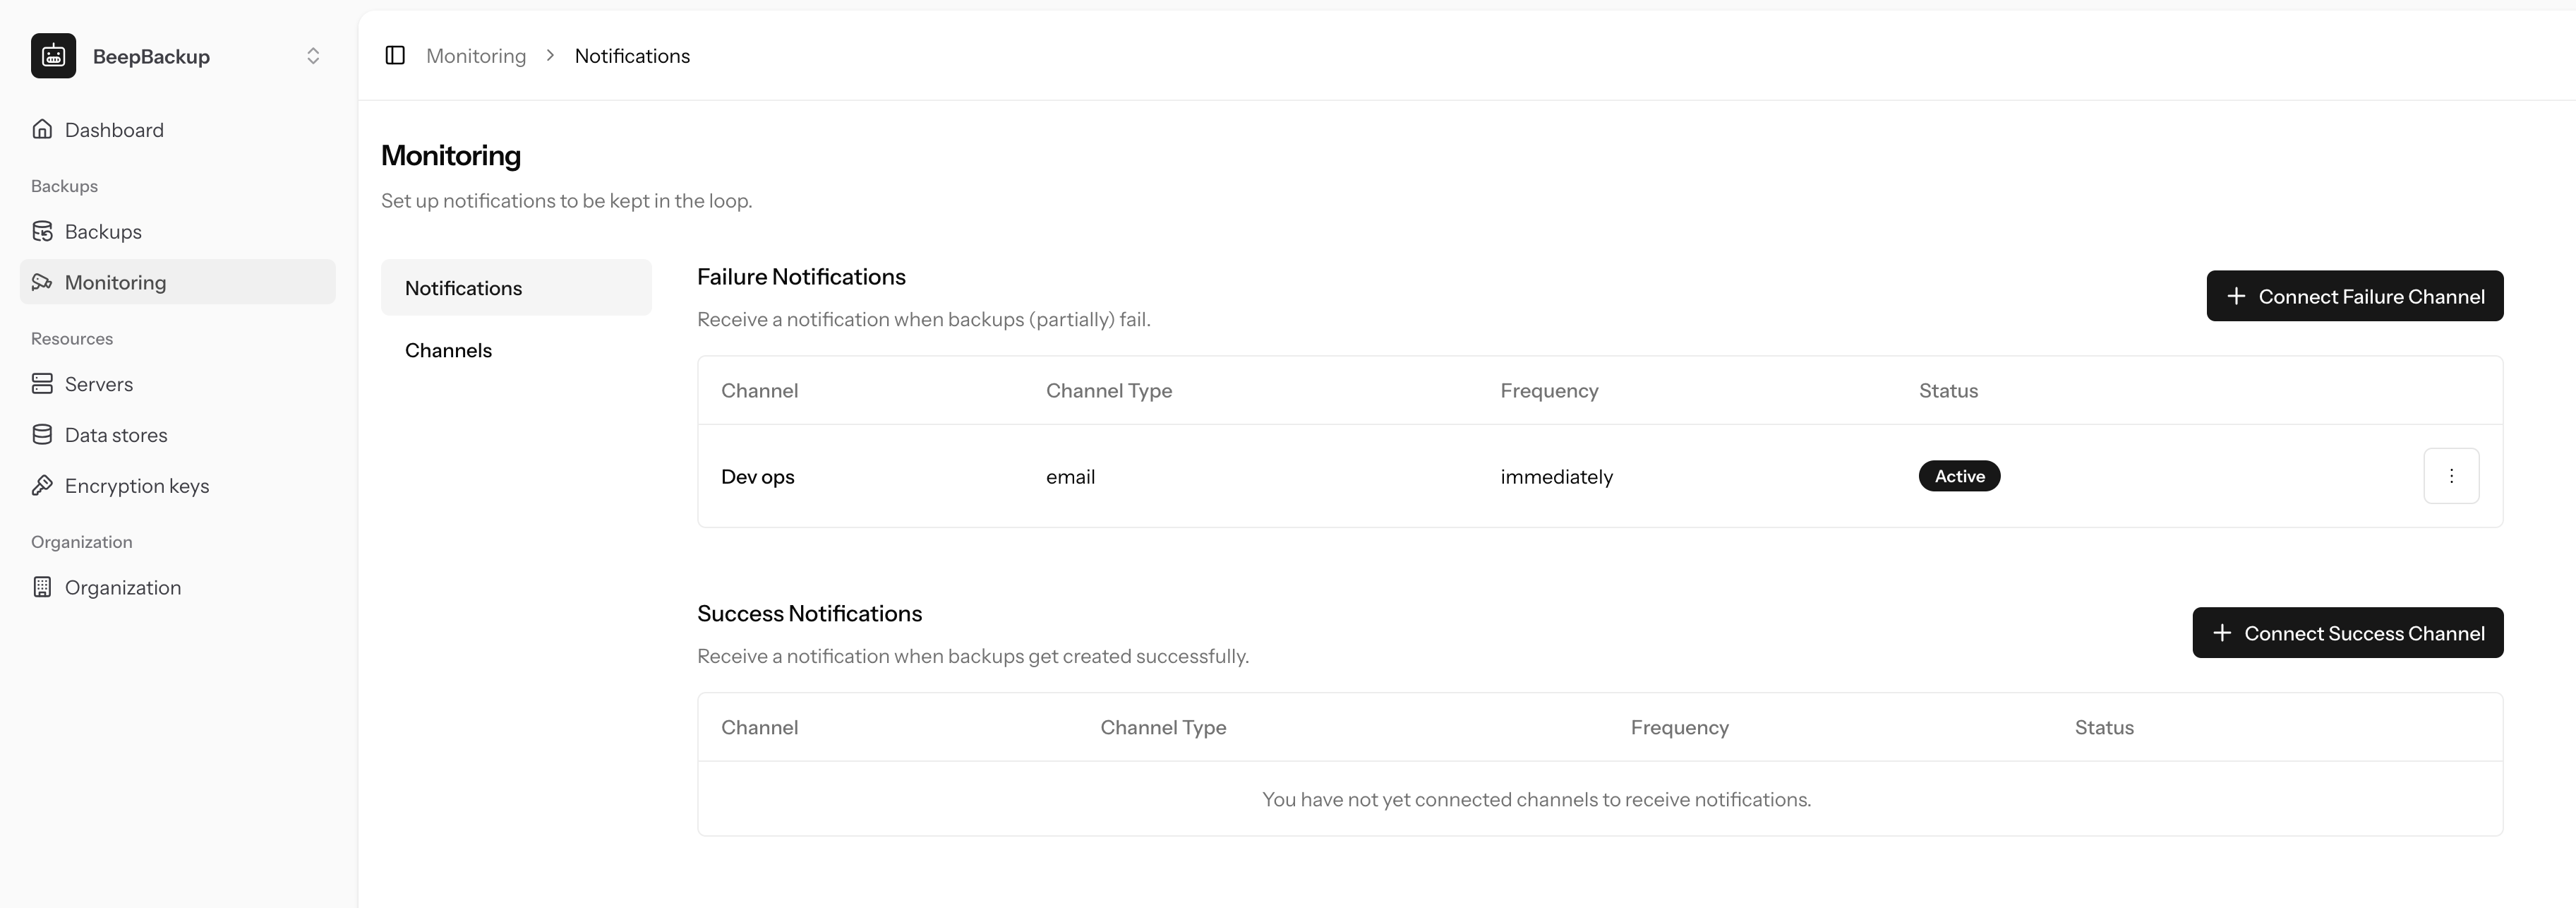Select the Notifications side tab
2576x908 pixels.
(463, 289)
